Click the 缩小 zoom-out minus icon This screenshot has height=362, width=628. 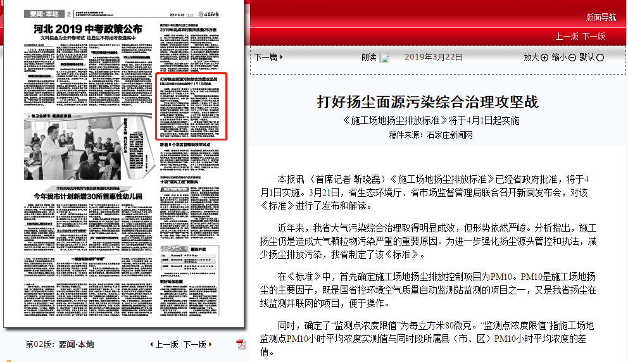[x=572, y=58]
